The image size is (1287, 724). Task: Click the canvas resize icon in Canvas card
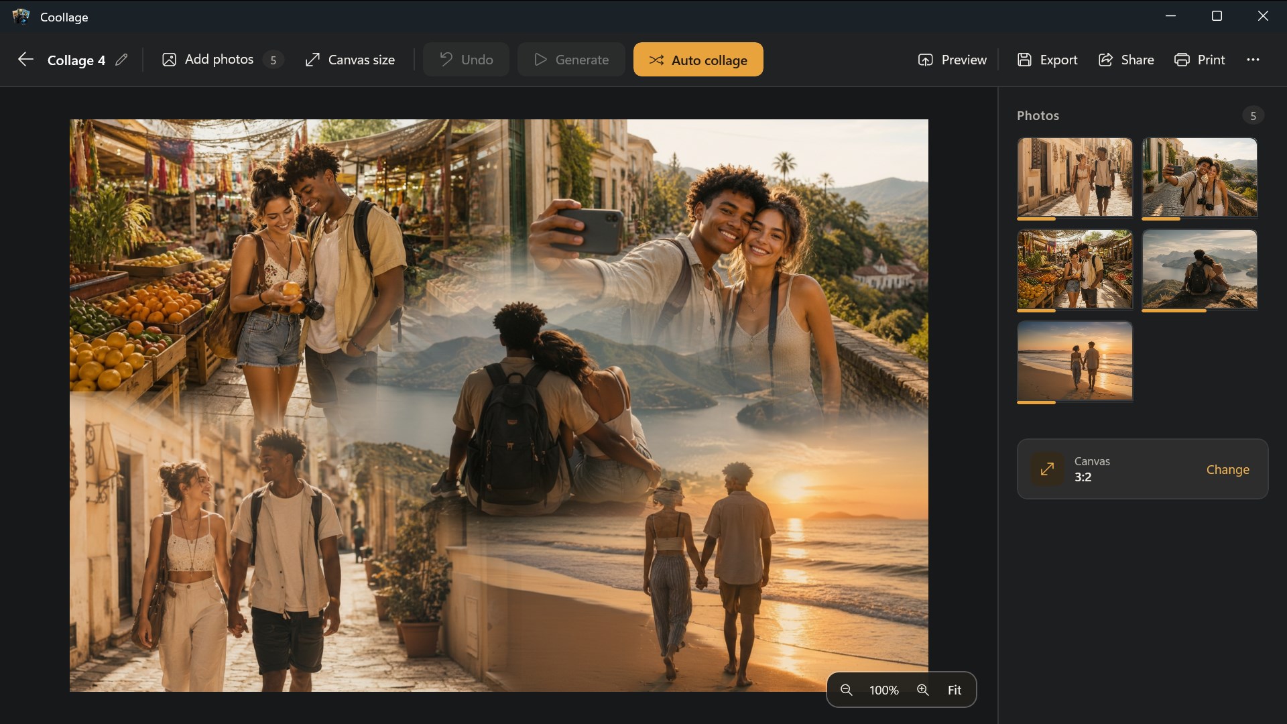click(1047, 469)
